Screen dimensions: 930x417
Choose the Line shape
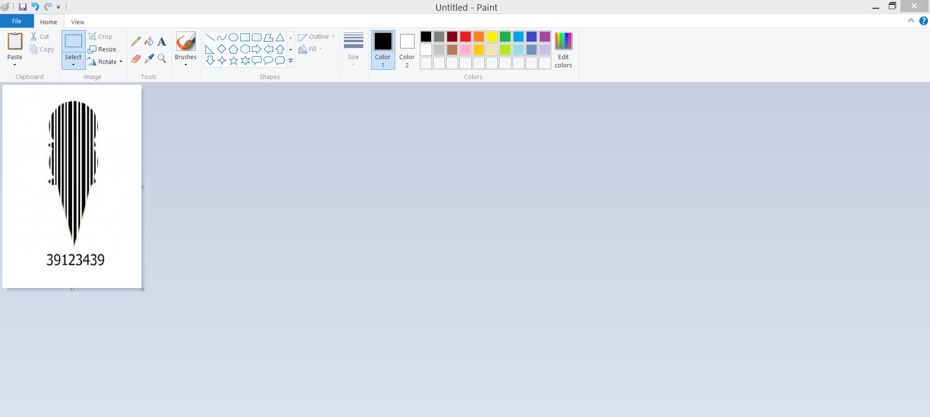coord(210,37)
